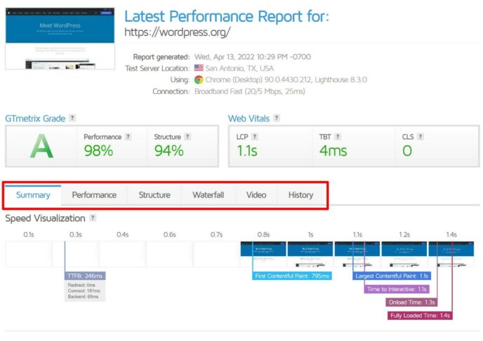The height and width of the screenshot is (341, 483).
Task: Click the Chrome browser icon
Action: (199, 80)
